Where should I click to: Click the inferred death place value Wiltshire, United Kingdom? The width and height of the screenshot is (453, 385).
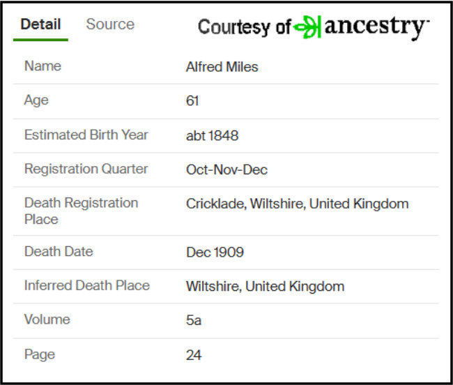pyautogui.click(x=265, y=287)
